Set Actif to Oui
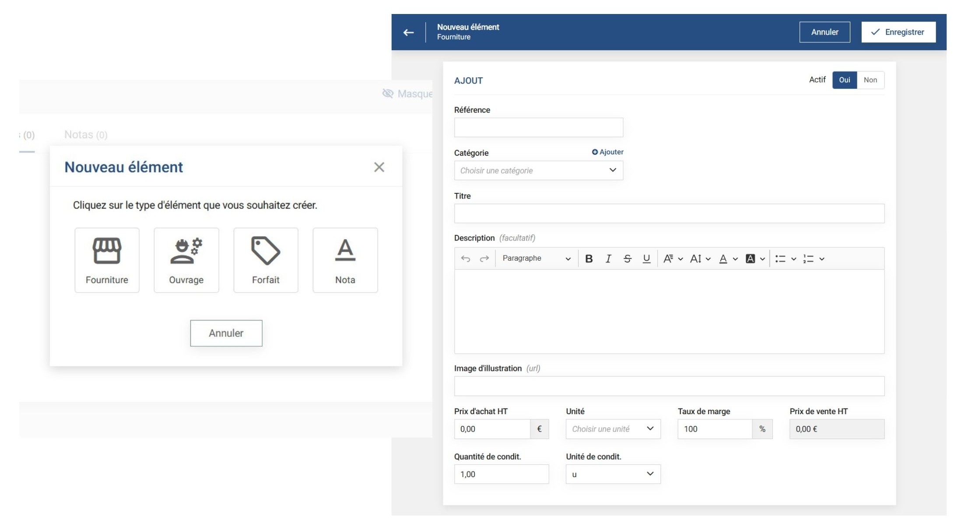This screenshot has width=961, height=523. [x=844, y=80]
